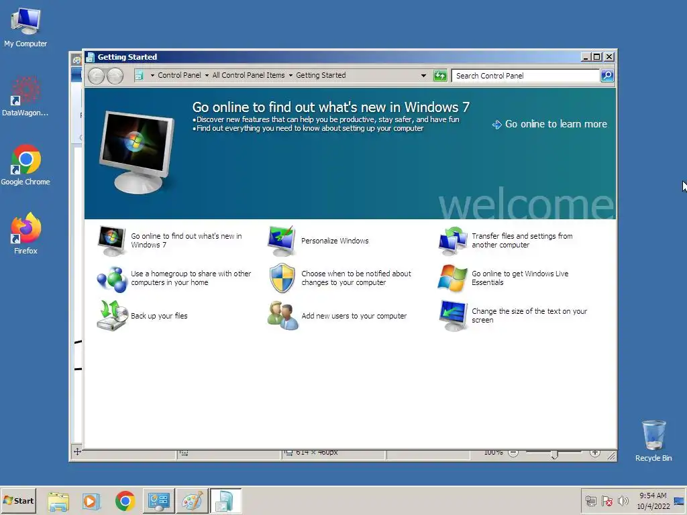The image size is (687, 515).
Task: Open the Add new users people icon
Action: pyautogui.click(x=282, y=315)
